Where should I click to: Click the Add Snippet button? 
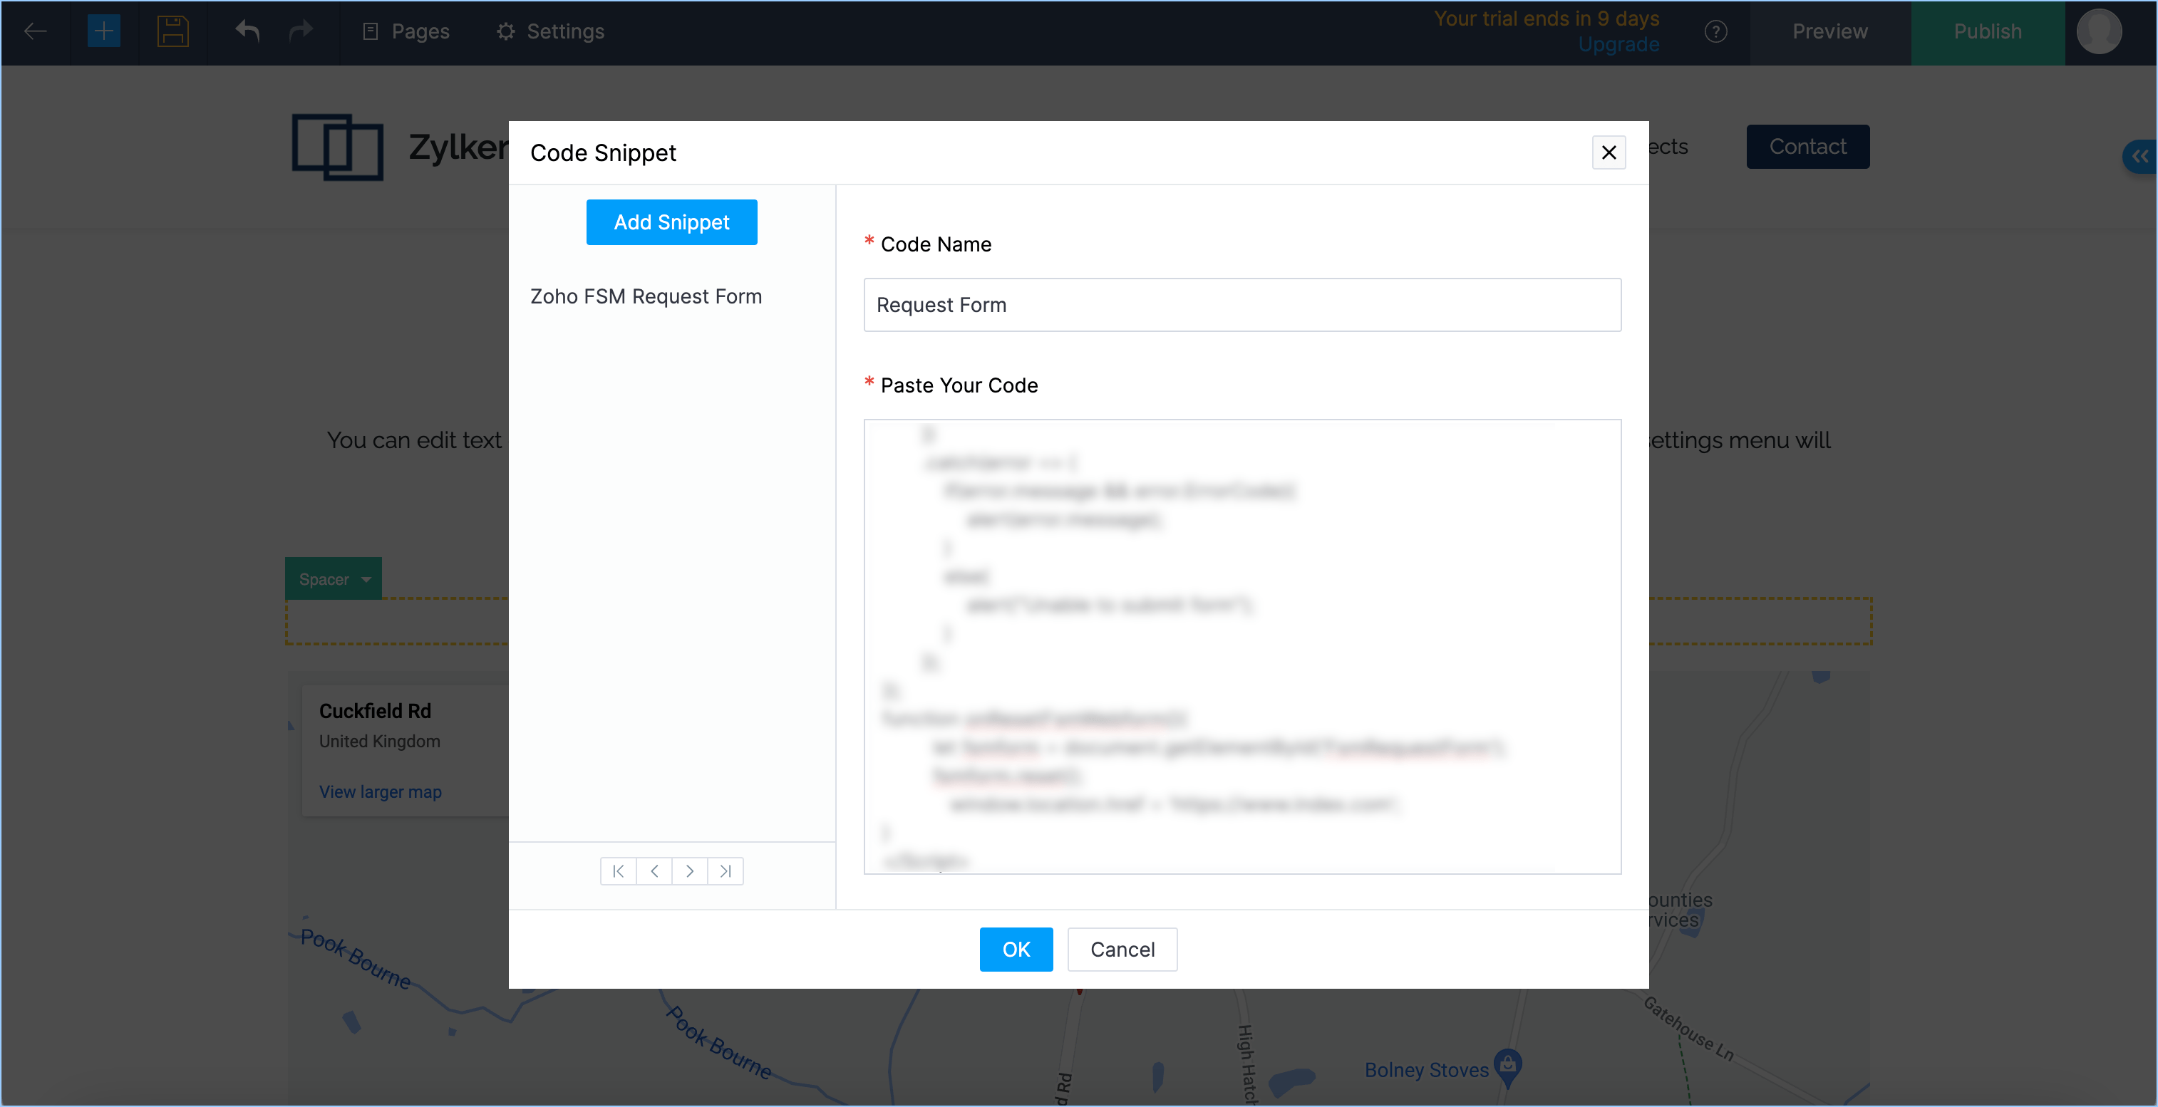click(671, 222)
